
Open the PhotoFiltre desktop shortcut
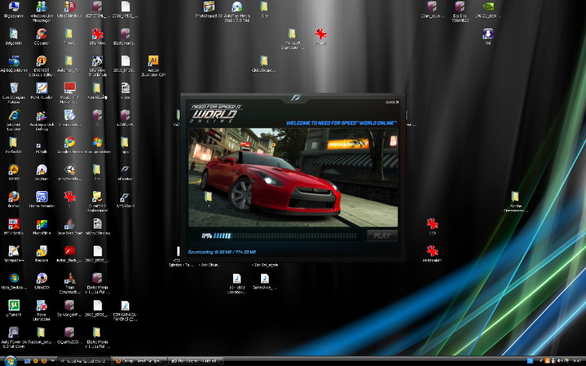pyautogui.click(x=41, y=226)
